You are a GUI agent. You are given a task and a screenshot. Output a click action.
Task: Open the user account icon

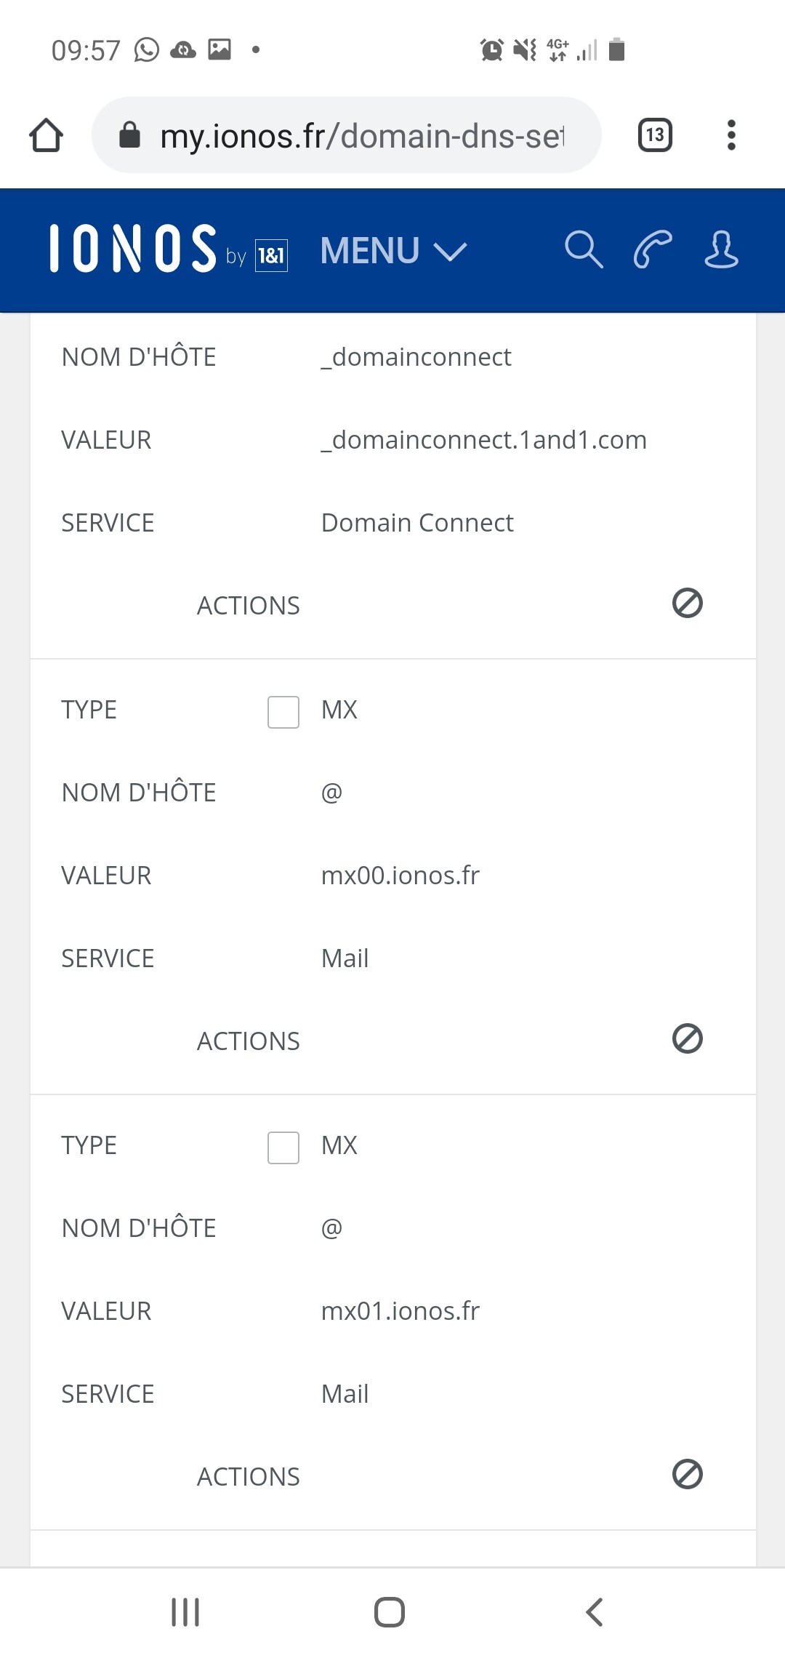coord(721,250)
